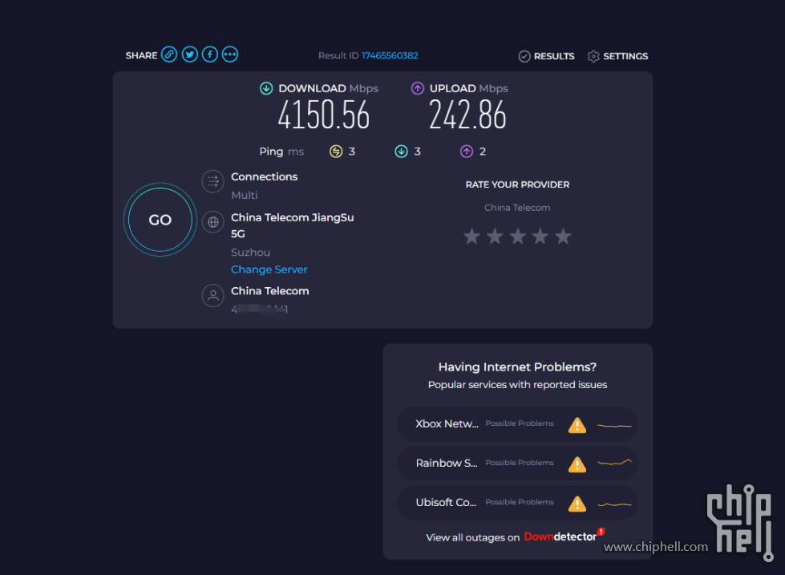Click the download speed value 4150.56

click(x=324, y=115)
